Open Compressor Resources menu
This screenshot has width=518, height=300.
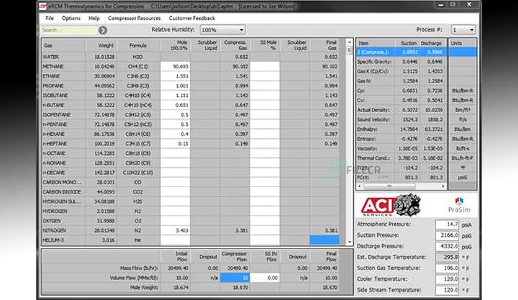click(134, 18)
